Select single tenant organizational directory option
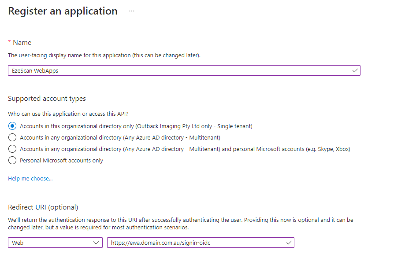This screenshot has height=276, width=405. point(12,126)
